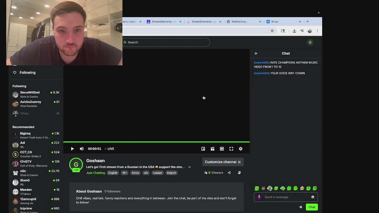Click the Goshaan channel avatar
Screen dimensions: 379x213
[76, 165]
